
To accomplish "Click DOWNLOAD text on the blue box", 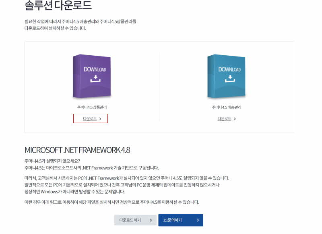I will pos(229,69).
